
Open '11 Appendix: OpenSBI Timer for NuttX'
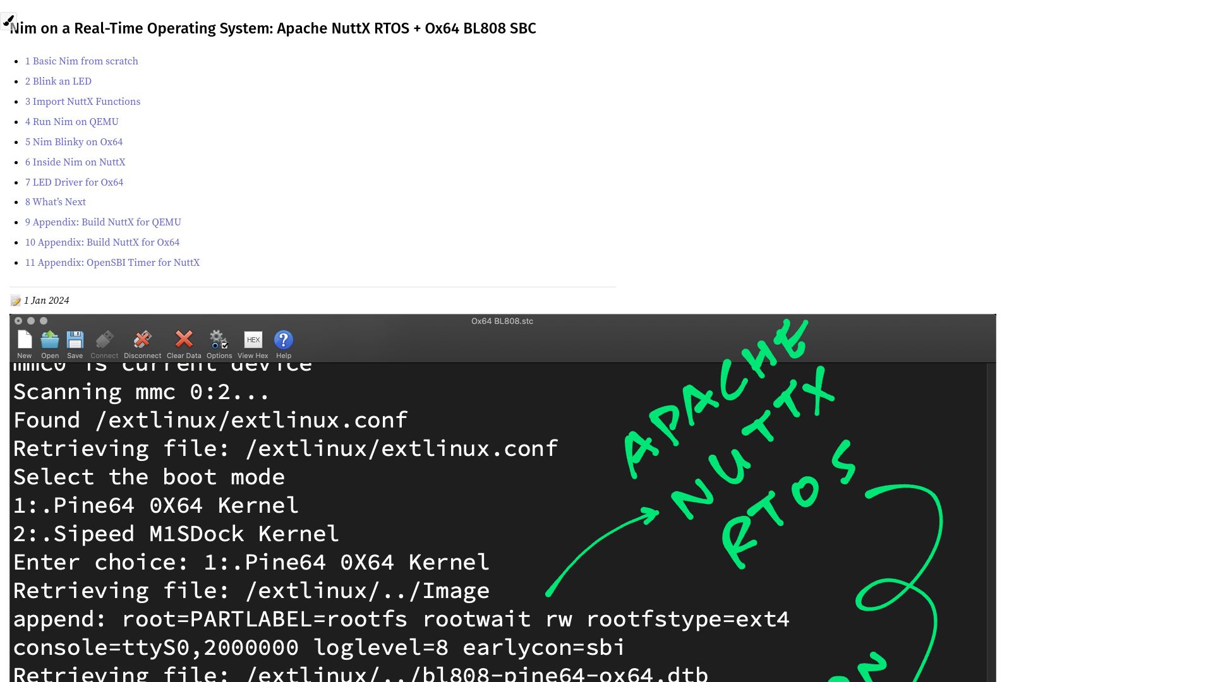pyautogui.click(x=112, y=263)
